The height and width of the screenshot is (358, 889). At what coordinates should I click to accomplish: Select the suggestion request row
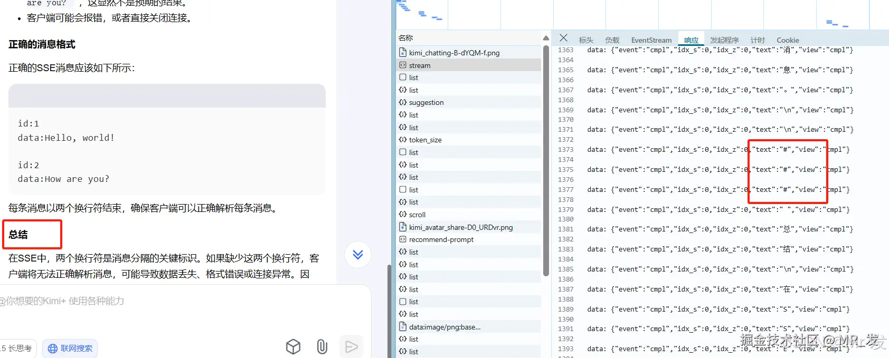click(469, 102)
